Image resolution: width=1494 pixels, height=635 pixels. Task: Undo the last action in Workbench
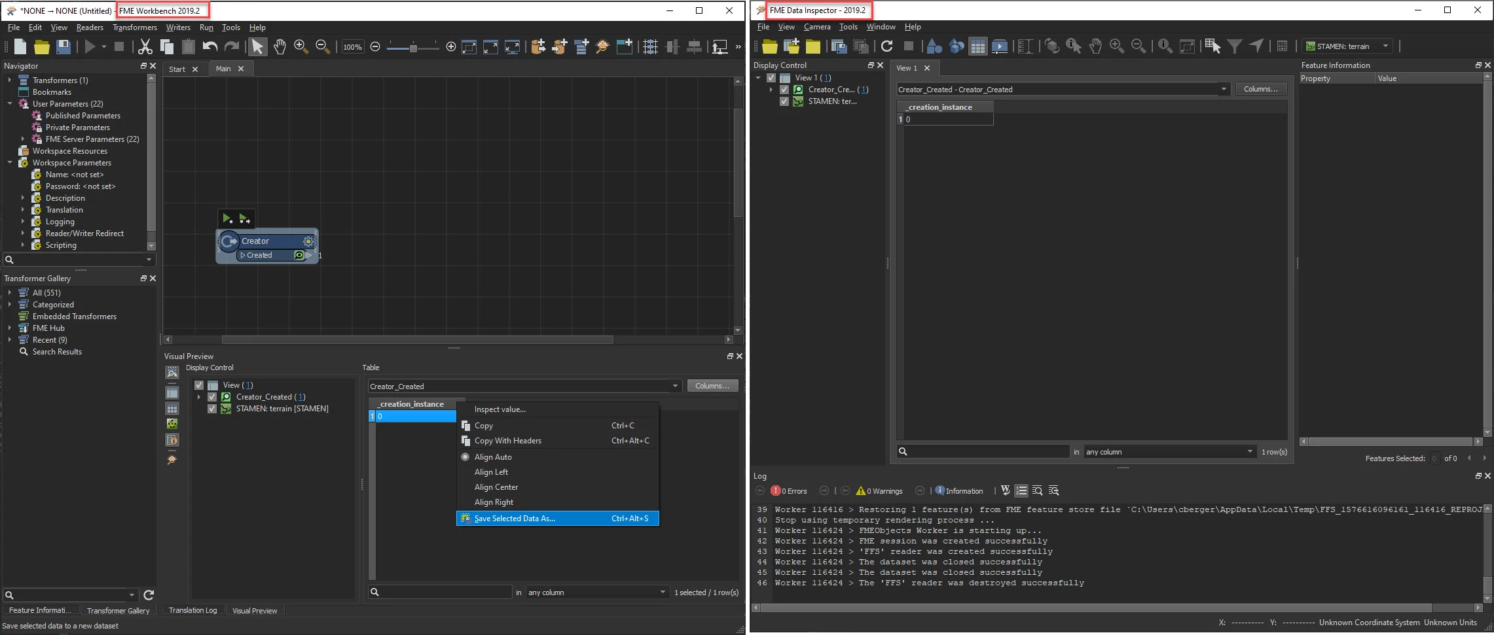(x=210, y=46)
